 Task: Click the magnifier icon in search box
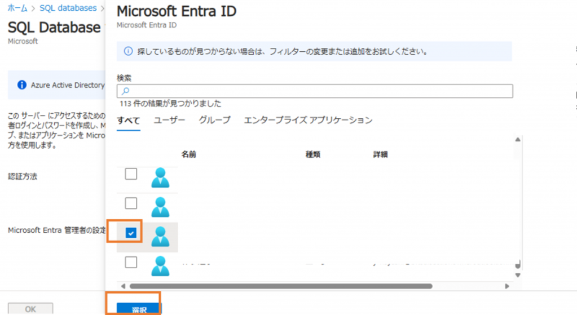(125, 91)
